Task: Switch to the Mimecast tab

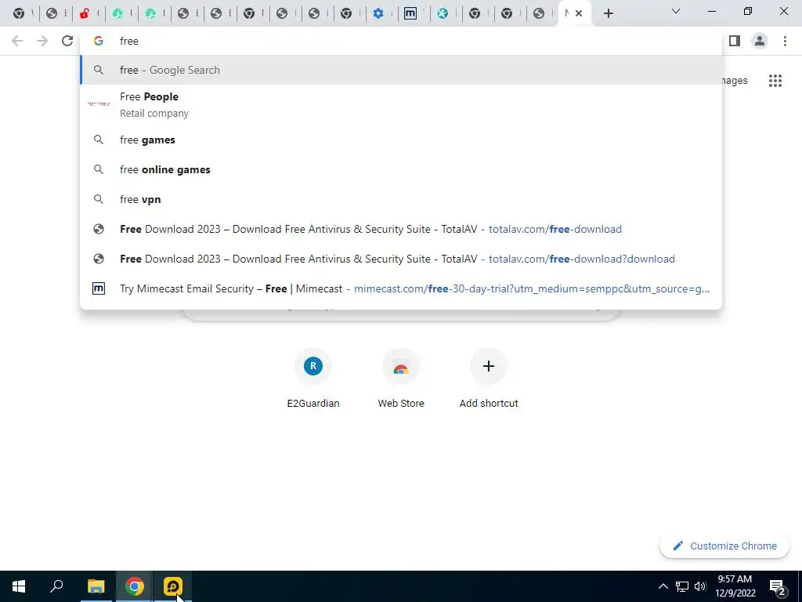Action: 414,14
